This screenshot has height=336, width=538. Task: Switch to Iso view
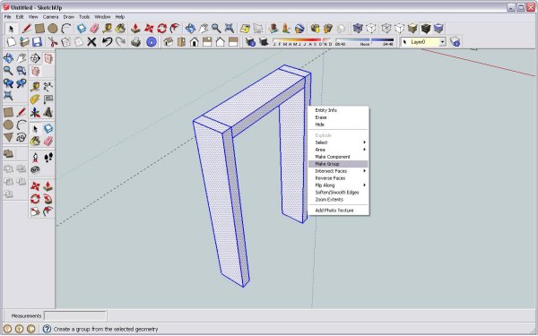[169, 42]
